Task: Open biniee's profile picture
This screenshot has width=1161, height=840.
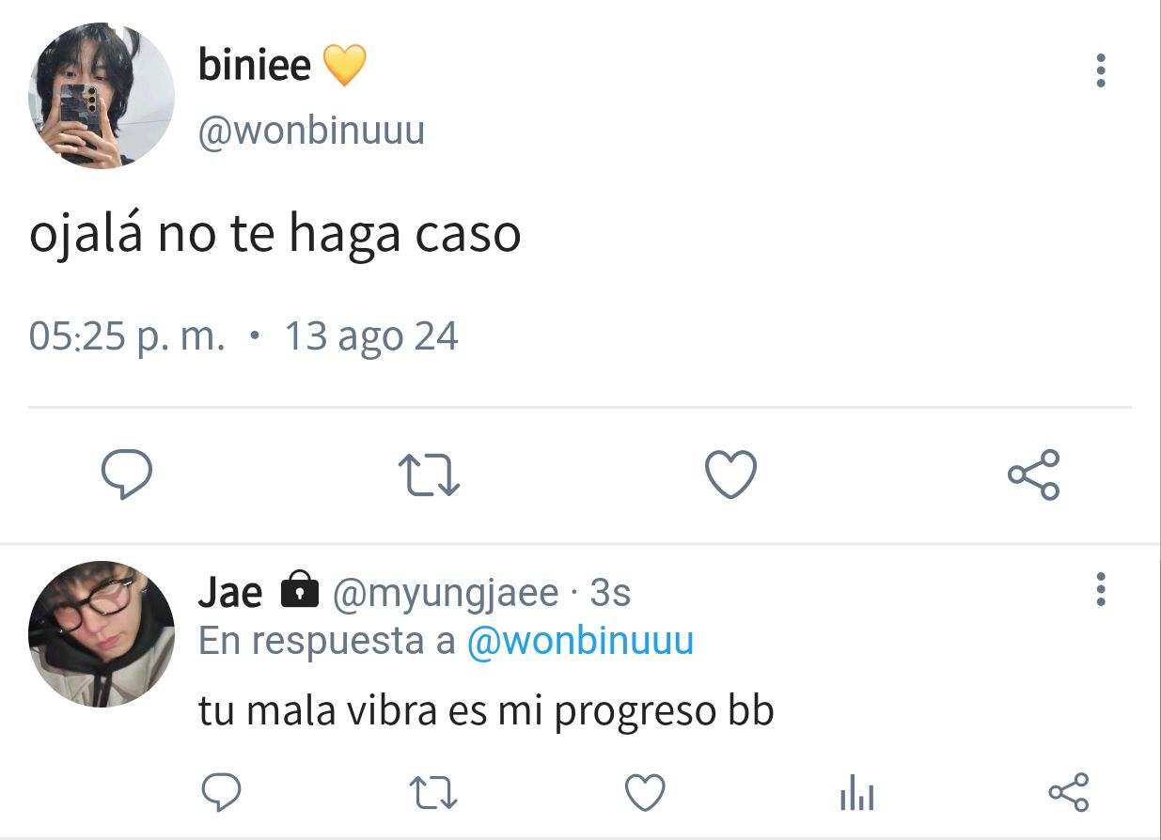Action: [102, 97]
